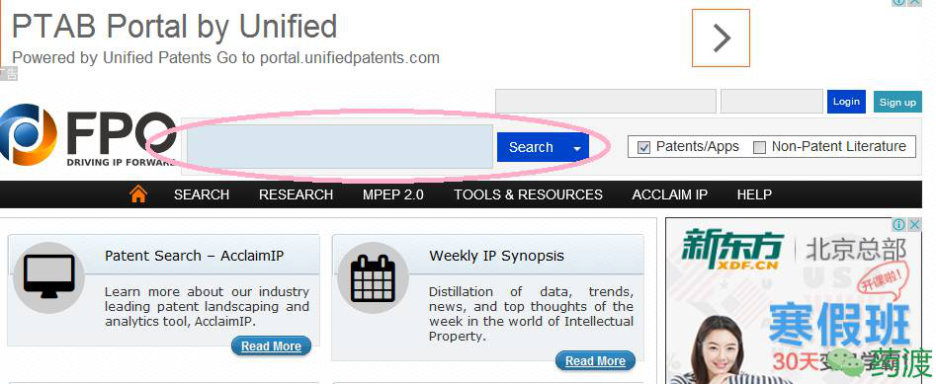The width and height of the screenshot is (936, 384).
Task: Close the XDF sidebar advertisement
Action: [914, 224]
